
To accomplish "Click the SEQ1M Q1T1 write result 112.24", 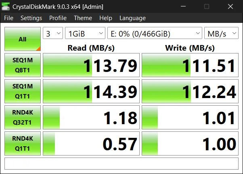I will [190, 91].
